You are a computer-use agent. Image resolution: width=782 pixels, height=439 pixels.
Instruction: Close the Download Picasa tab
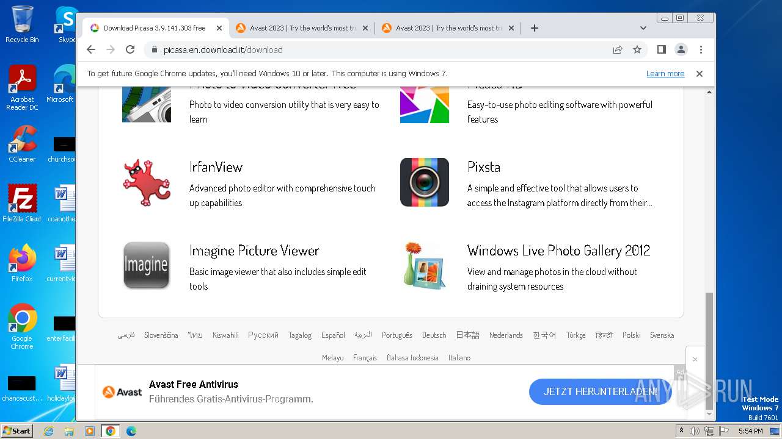[x=219, y=28]
